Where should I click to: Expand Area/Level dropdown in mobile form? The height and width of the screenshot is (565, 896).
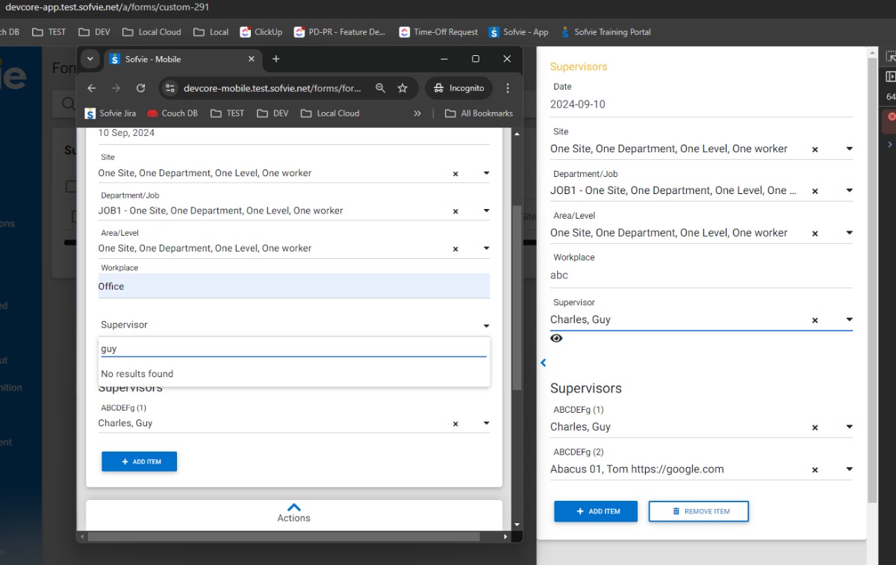click(x=486, y=249)
